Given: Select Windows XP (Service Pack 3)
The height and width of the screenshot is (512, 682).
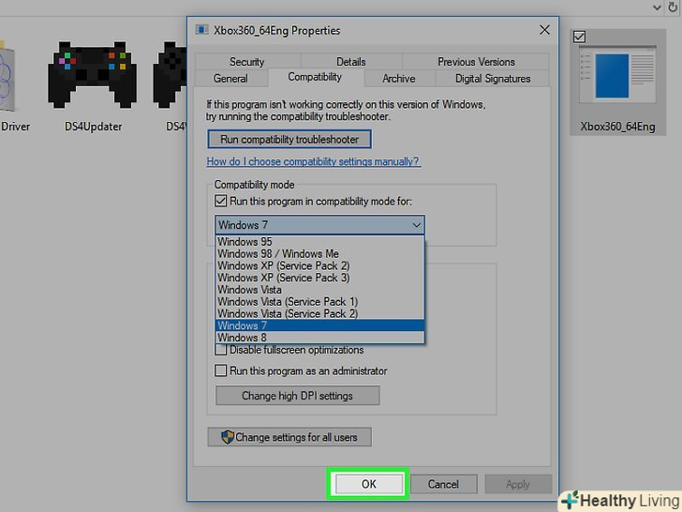Looking at the screenshot, I should 319,278.
